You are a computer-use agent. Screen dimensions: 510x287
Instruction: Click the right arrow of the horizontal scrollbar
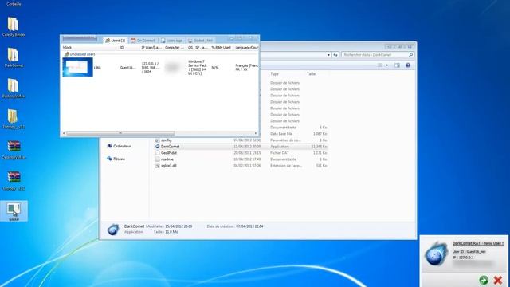[x=256, y=133]
